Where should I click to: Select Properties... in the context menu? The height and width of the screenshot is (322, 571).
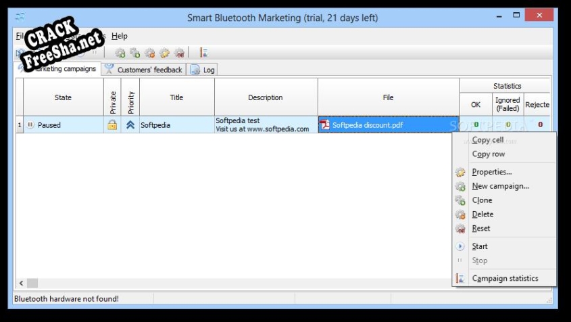coord(491,172)
